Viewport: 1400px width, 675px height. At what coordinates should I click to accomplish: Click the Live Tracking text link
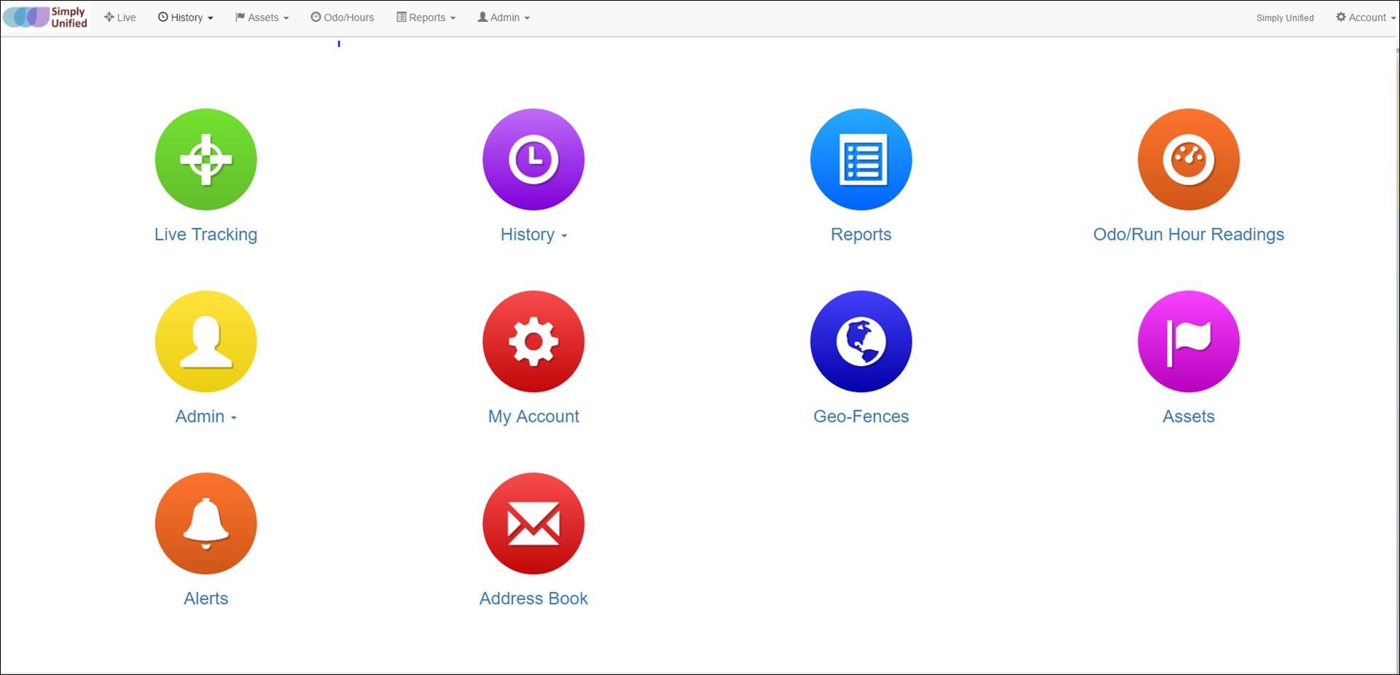click(206, 234)
